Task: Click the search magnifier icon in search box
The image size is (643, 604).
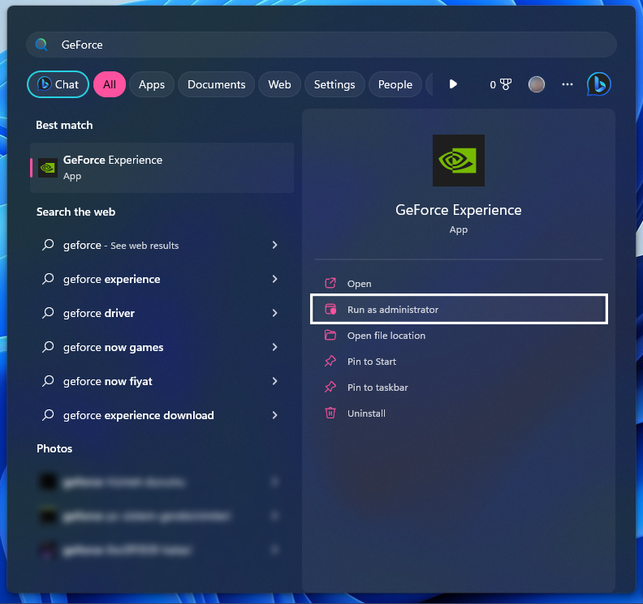Action: click(41, 45)
